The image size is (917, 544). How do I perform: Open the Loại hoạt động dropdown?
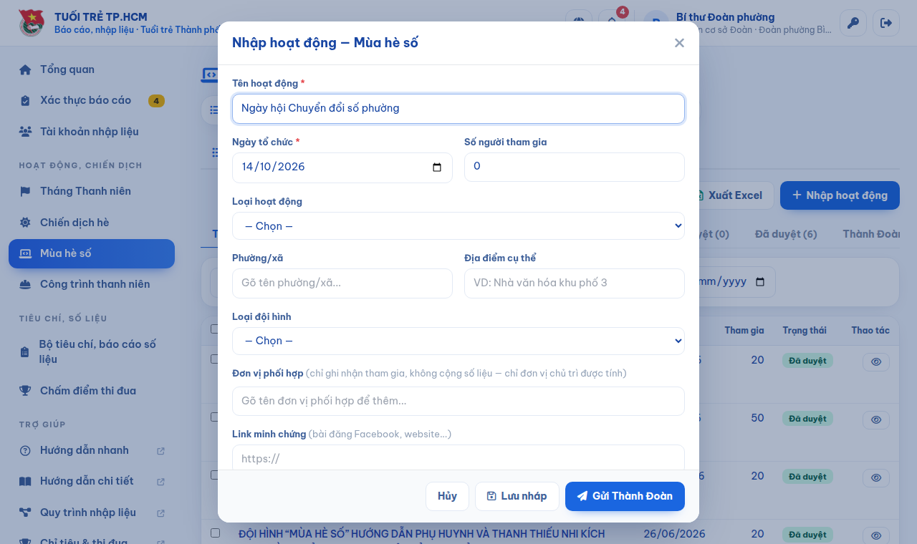[458, 226]
